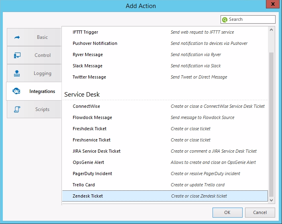
Task: Click the Service Desk section heading
Action: pyautogui.click(x=82, y=94)
